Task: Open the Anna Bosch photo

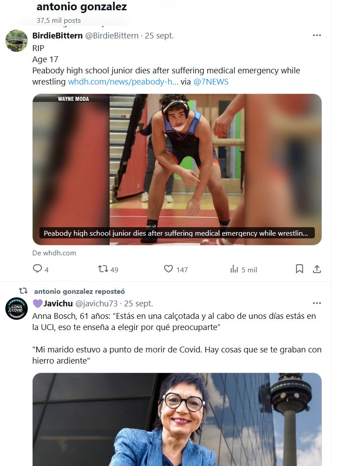Action: pos(177,419)
